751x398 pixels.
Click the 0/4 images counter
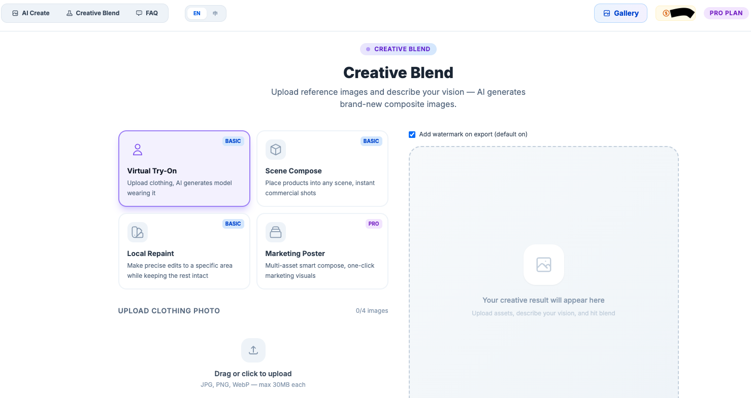click(x=372, y=311)
